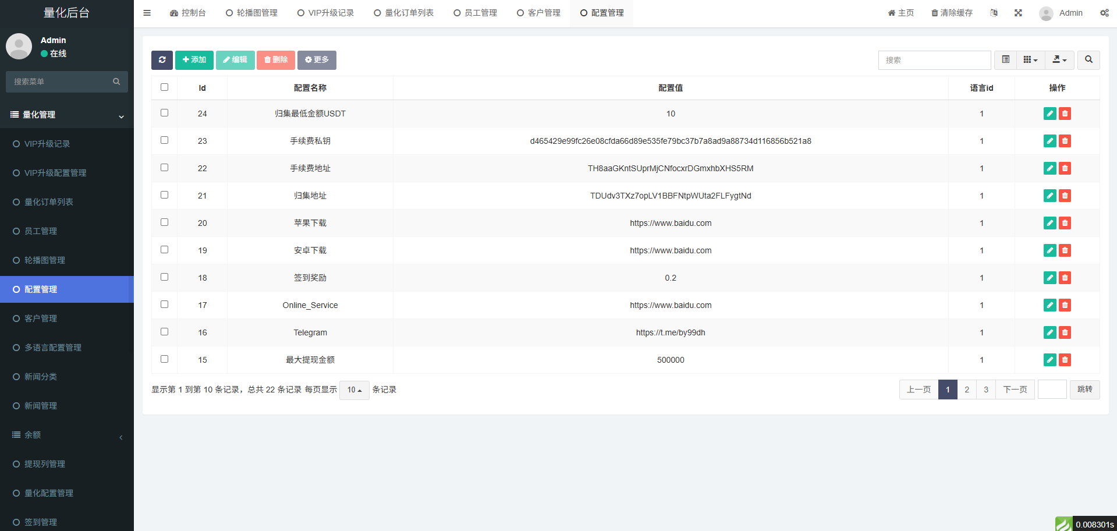Image resolution: width=1117 pixels, height=531 pixels.
Task: Edit row 15 最大提现金额
Action: (x=1049, y=360)
